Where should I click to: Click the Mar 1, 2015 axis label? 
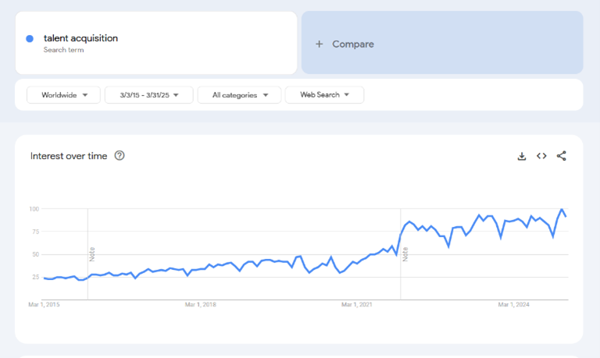coord(44,304)
